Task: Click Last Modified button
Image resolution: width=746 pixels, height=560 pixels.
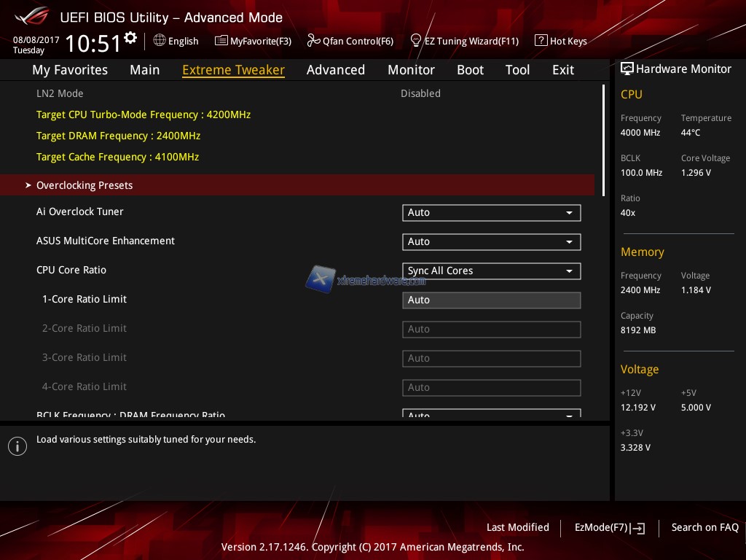Action: [517, 528]
